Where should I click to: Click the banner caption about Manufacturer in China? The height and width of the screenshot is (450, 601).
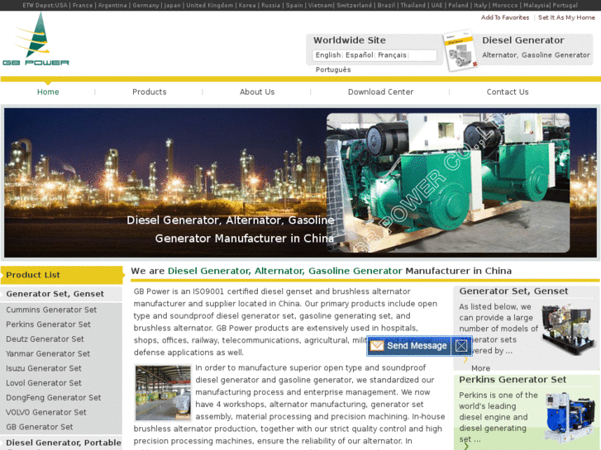[x=231, y=229]
